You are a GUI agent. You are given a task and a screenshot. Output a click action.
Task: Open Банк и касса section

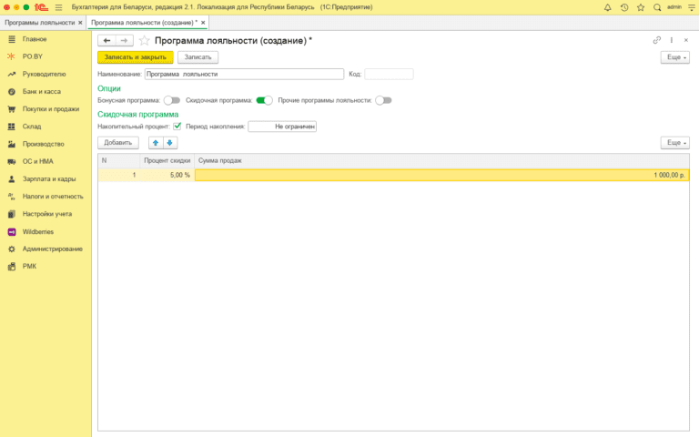(41, 92)
